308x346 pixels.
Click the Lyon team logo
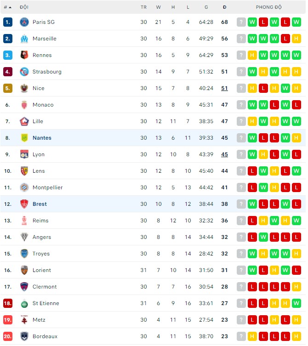click(x=24, y=154)
